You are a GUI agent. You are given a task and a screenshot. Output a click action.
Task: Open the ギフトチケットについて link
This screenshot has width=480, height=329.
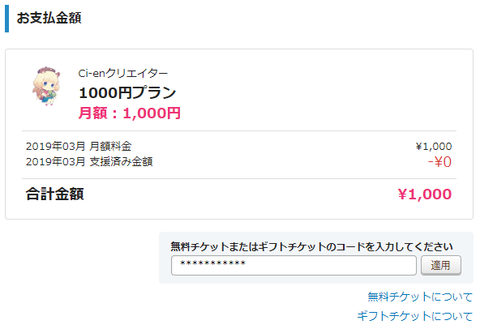[x=415, y=316]
